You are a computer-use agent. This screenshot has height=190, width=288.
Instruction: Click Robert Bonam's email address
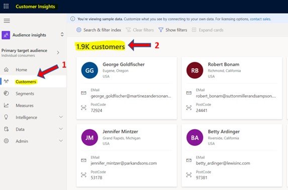click(236, 96)
